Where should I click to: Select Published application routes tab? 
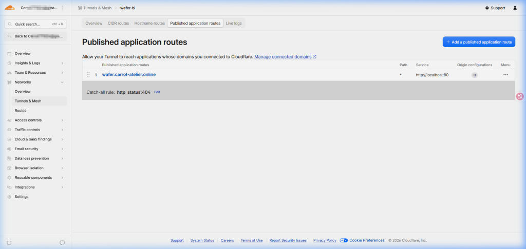(x=195, y=23)
